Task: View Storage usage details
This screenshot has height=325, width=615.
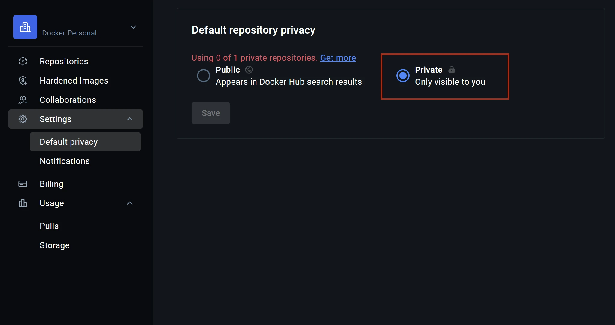Action: pyautogui.click(x=54, y=245)
